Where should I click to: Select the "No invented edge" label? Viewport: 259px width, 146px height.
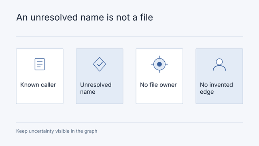[x=217, y=88]
